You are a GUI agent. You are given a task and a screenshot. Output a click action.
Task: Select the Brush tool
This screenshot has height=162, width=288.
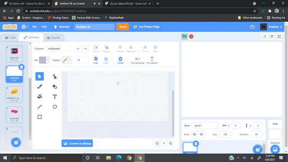pos(40,86)
